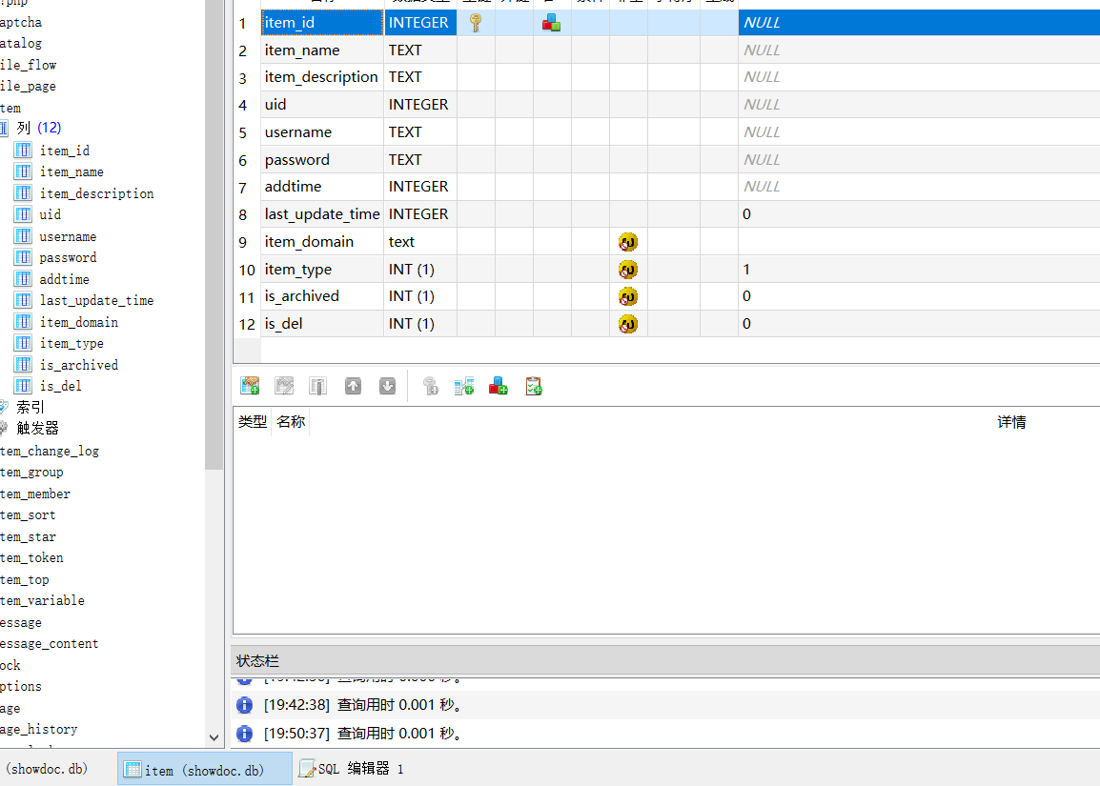
Task: Click the row header number 12
Action: (247, 324)
